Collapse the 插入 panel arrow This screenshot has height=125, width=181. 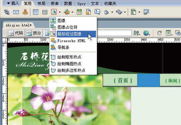8,3
